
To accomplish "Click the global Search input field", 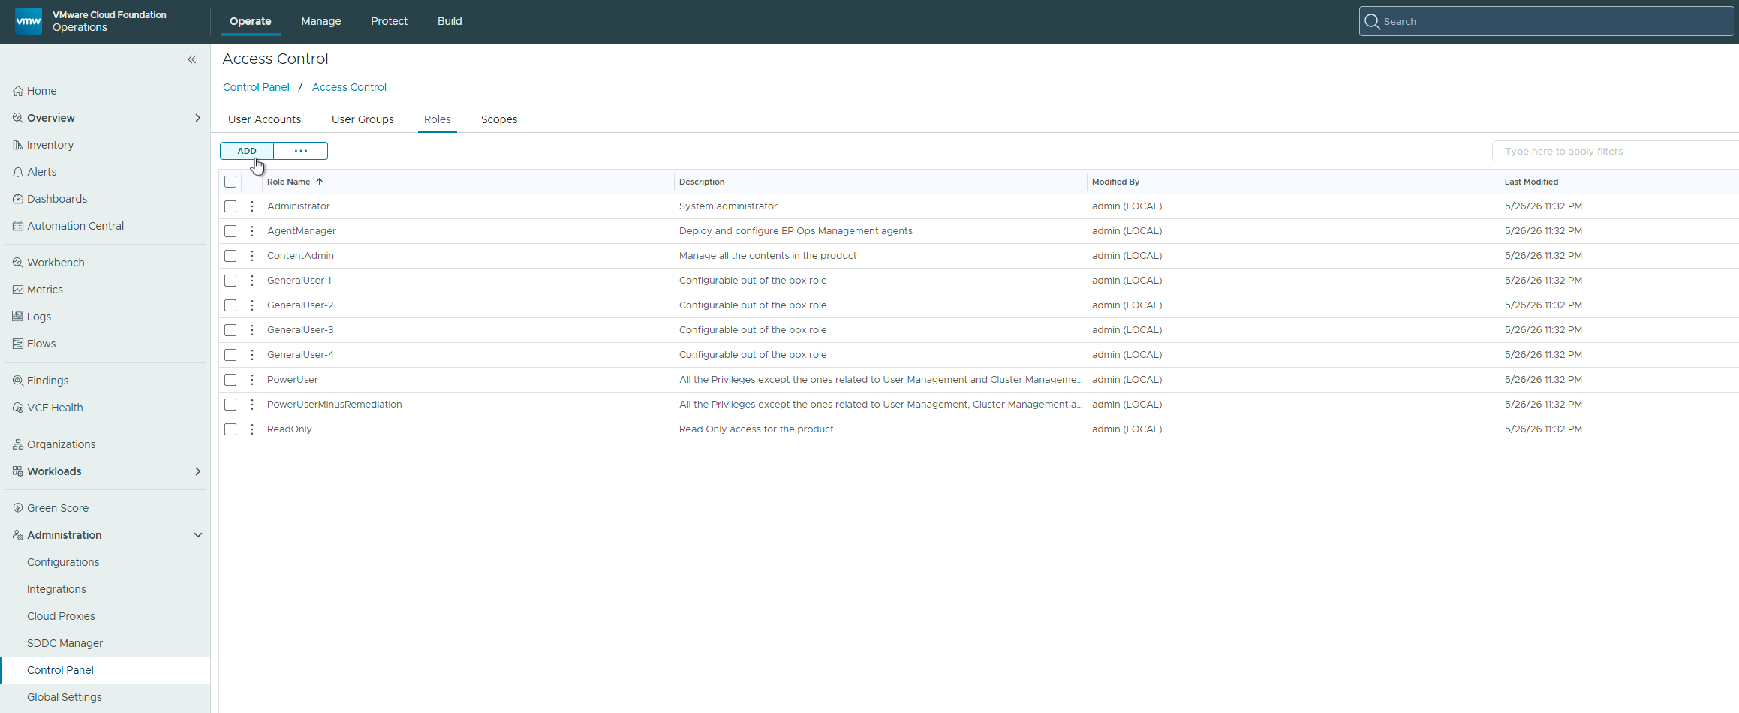I will tap(1546, 21).
